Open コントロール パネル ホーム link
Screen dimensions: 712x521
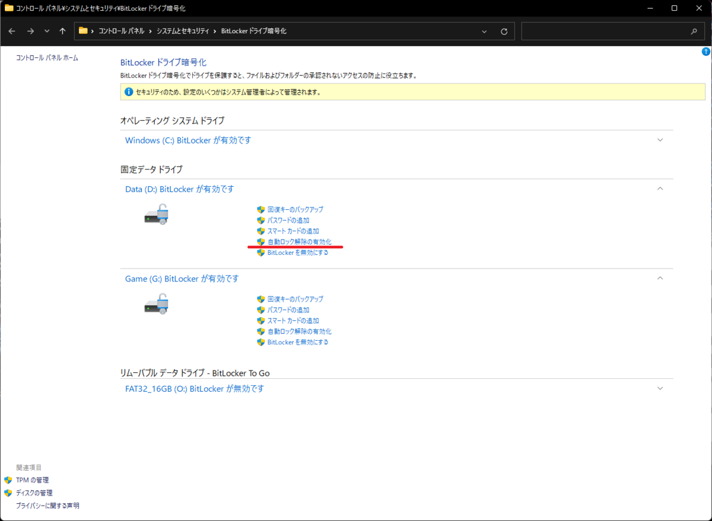[x=47, y=57]
